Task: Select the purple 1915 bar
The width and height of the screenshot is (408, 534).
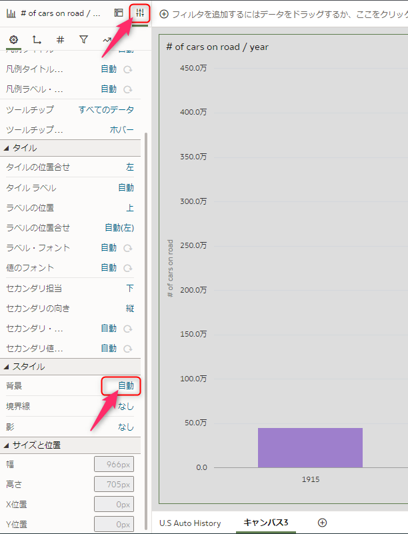Action: 310,448
